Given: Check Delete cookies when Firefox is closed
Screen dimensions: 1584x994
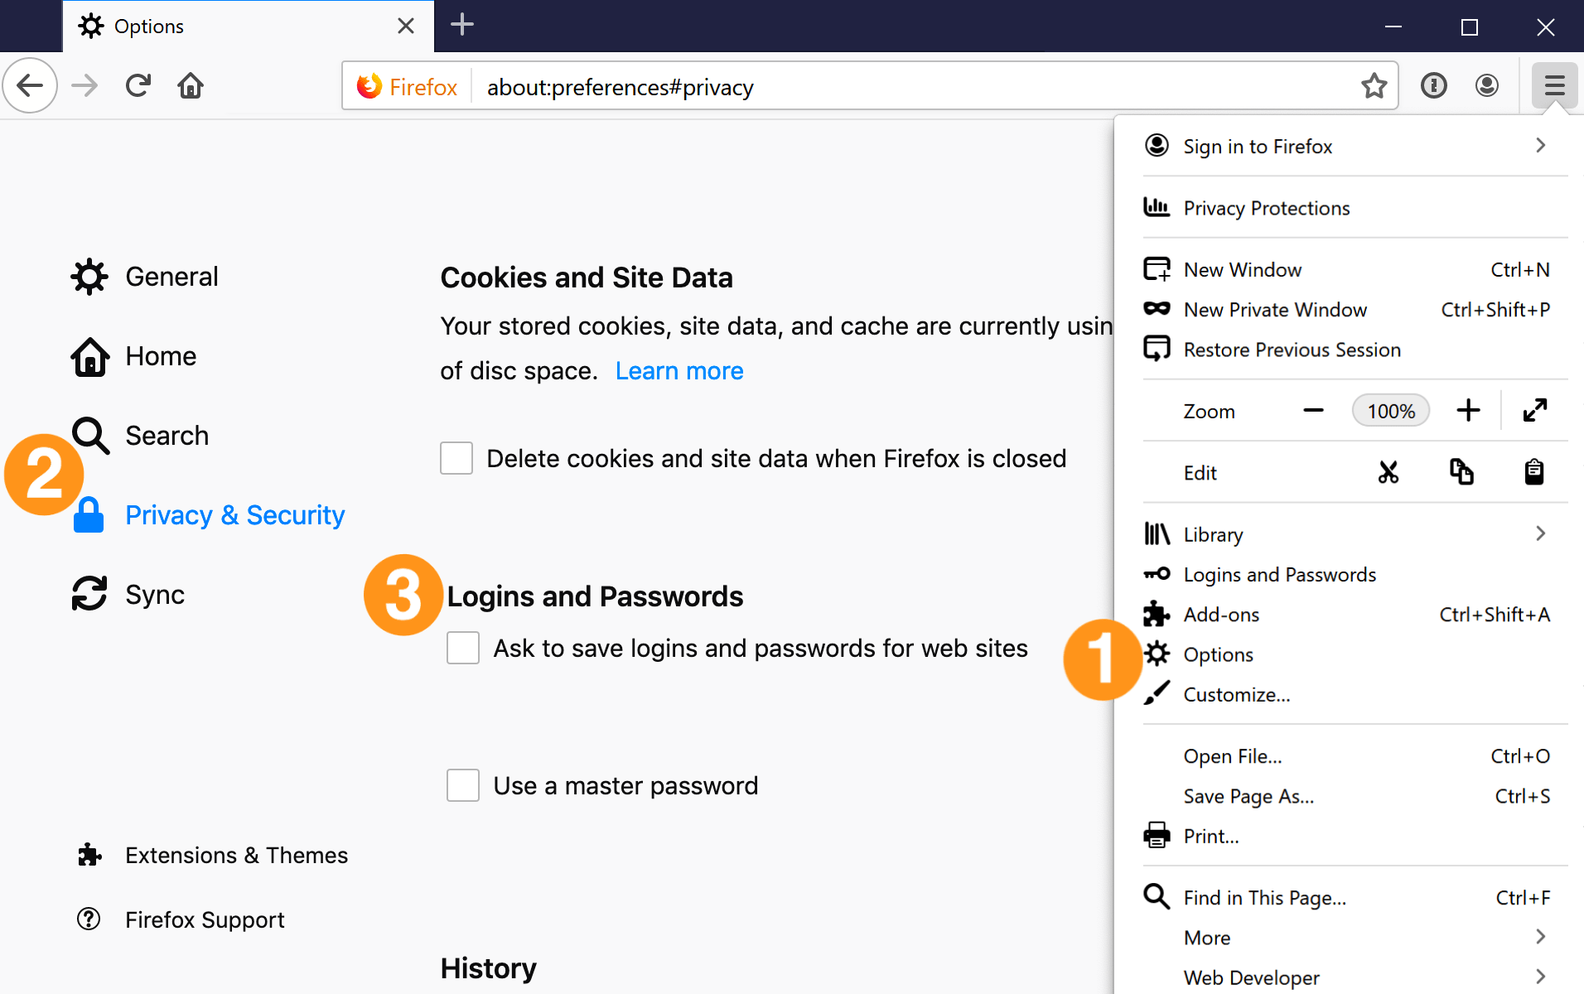Looking at the screenshot, I should click(456, 458).
